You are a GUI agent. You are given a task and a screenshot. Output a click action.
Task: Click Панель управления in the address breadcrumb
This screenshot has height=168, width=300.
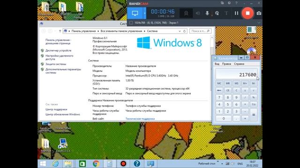coord(83,31)
